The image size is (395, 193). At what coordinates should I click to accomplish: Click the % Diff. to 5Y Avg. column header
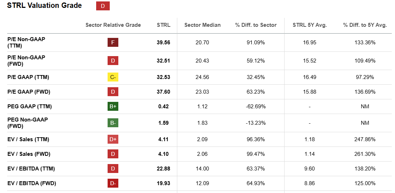(x=365, y=25)
